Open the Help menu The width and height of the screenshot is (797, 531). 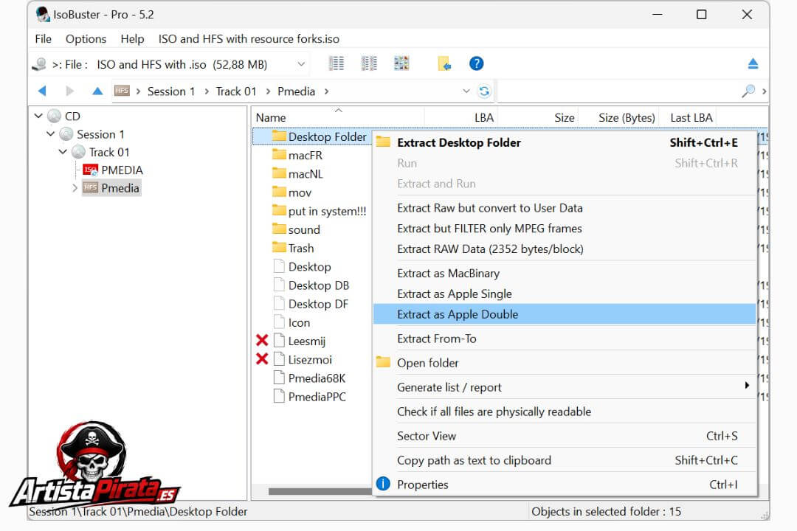click(132, 38)
